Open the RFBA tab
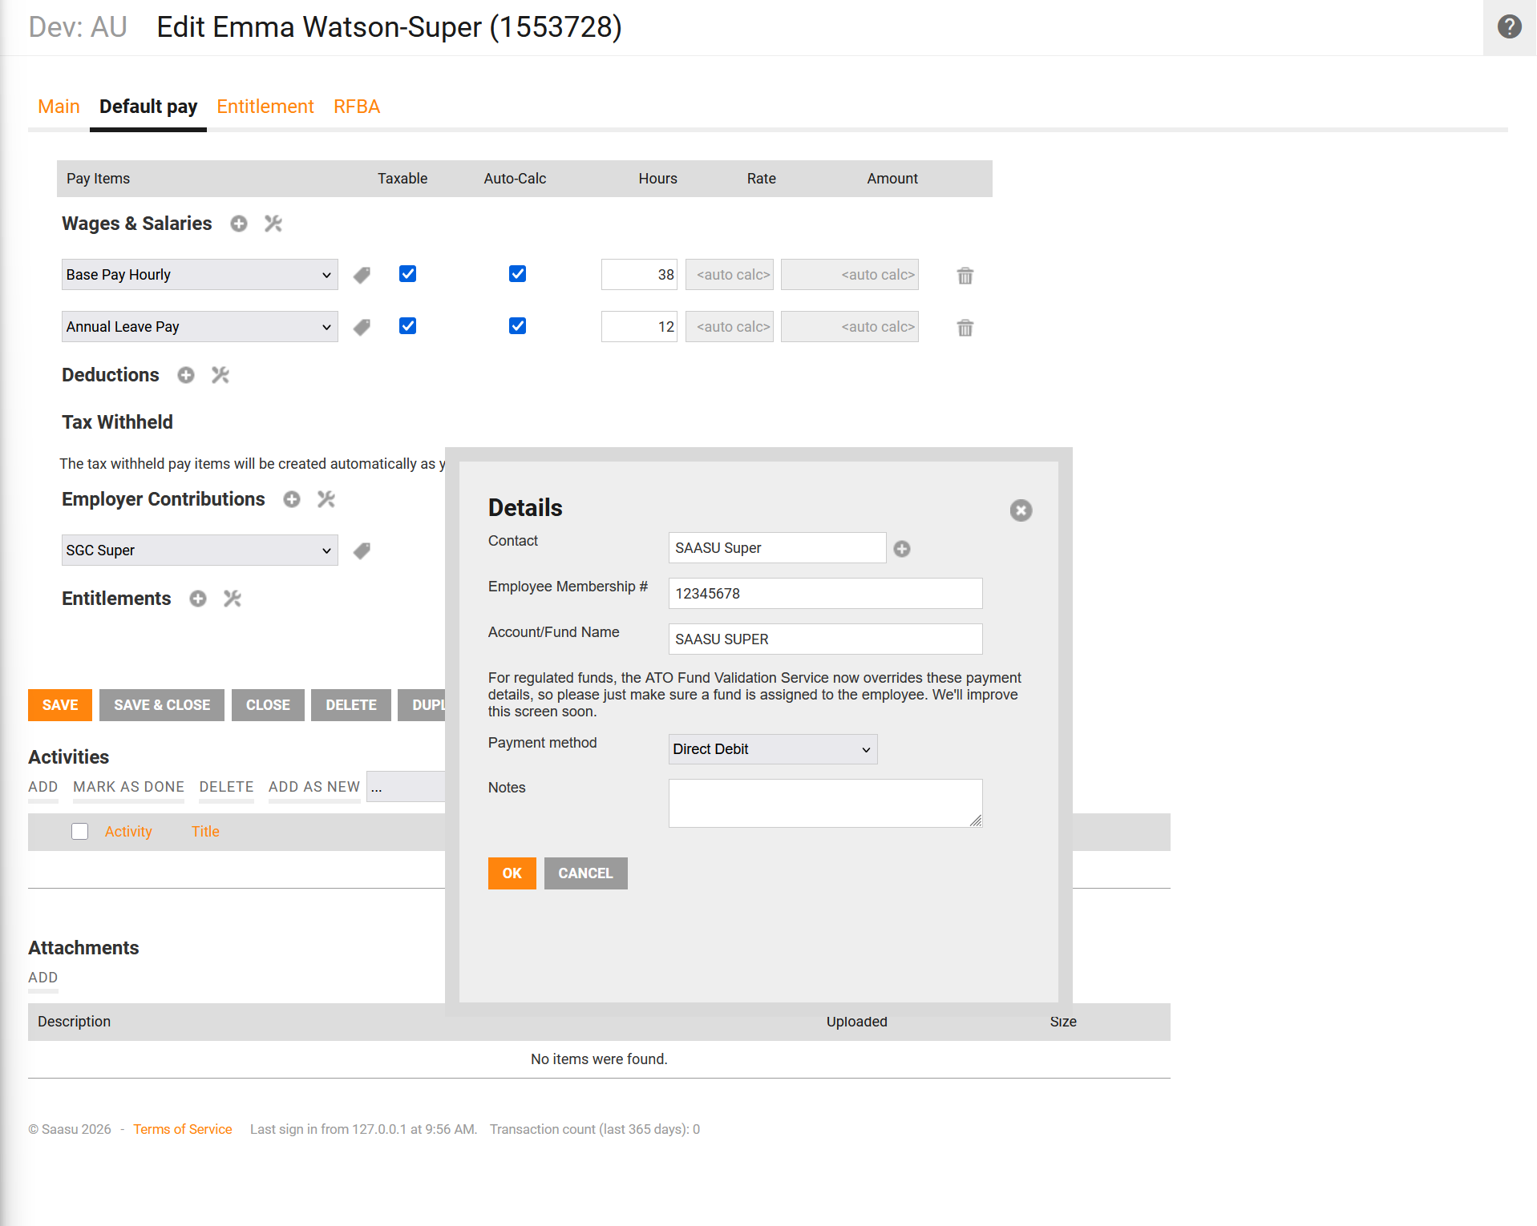1537x1226 pixels. click(x=357, y=107)
